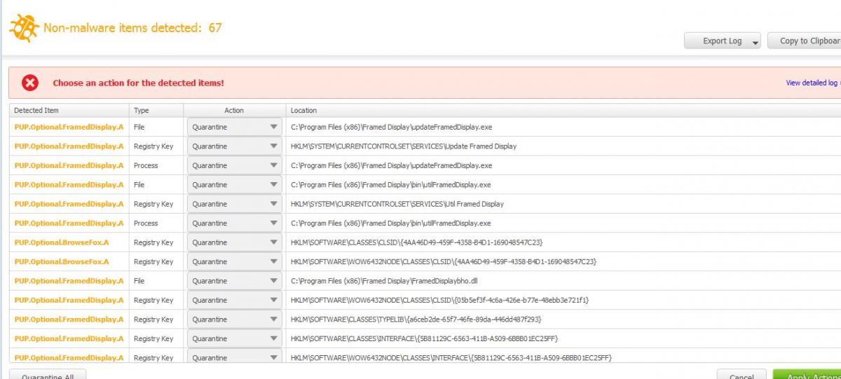This screenshot has width=841, height=379.
Task: Click first PUP.Optional.BrowseFox.A detected item
Action: (x=62, y=243)
